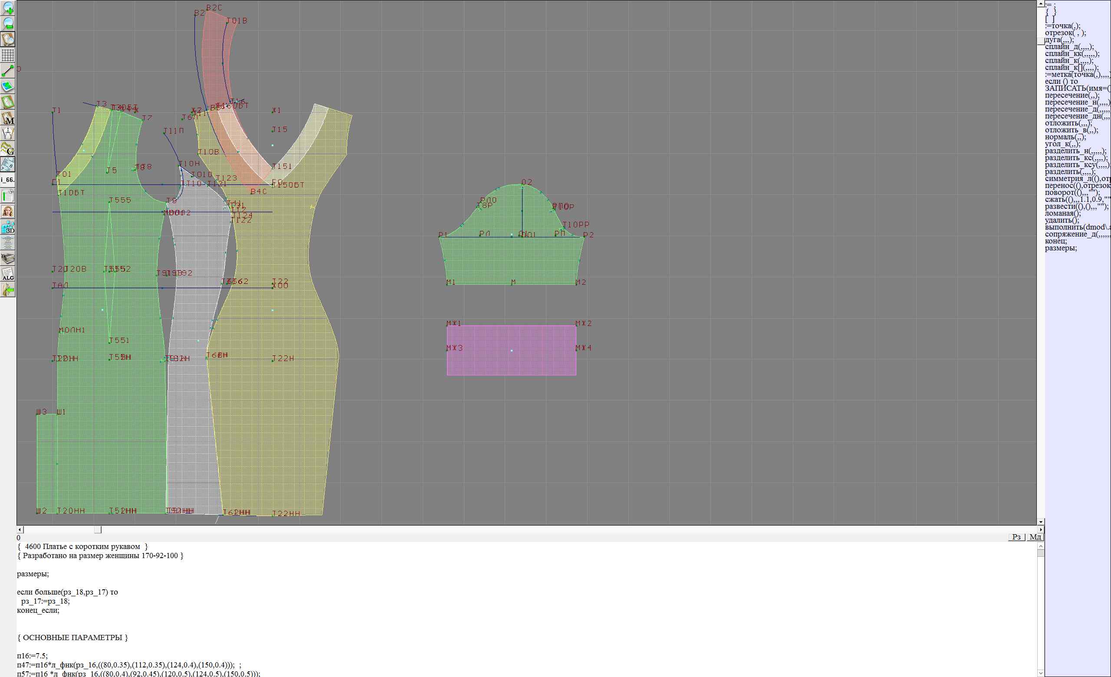Click the green spreadsheet table icon
Image resolution: width=1111 pixels, height=677 pixels.
tap(8, 196)
